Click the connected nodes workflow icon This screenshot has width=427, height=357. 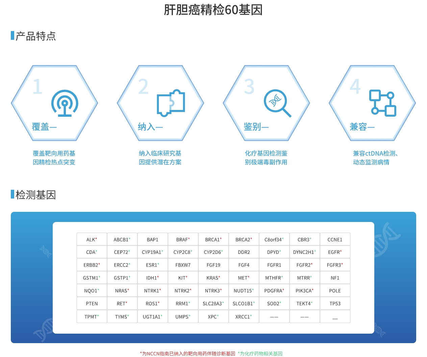pos(383,103)
